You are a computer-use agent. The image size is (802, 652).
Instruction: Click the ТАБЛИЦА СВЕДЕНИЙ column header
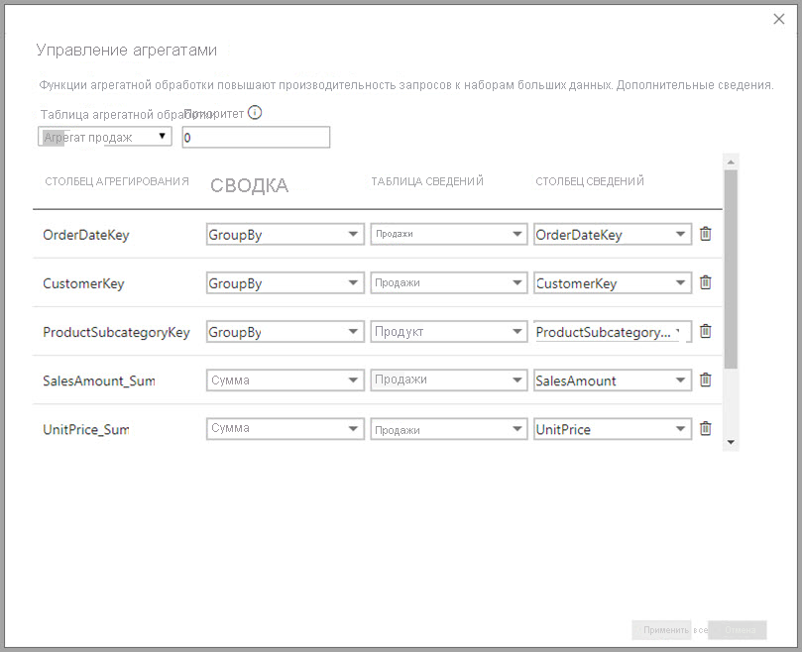click(427, 181)
